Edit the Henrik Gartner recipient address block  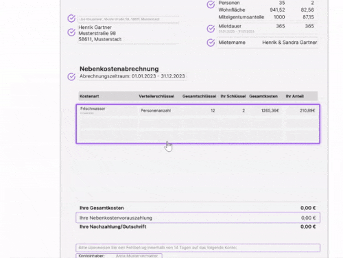[128, 34]
